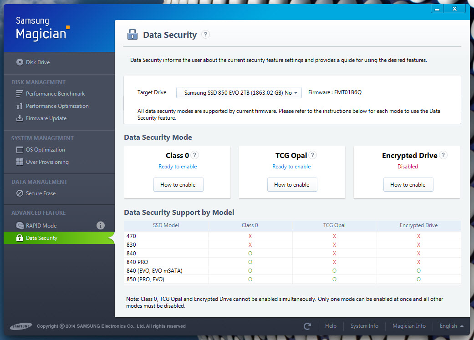This screenshot has width=474, height=340.
Task: Click the help icon next to Encrypted Drive
Action: pos(443,155)
